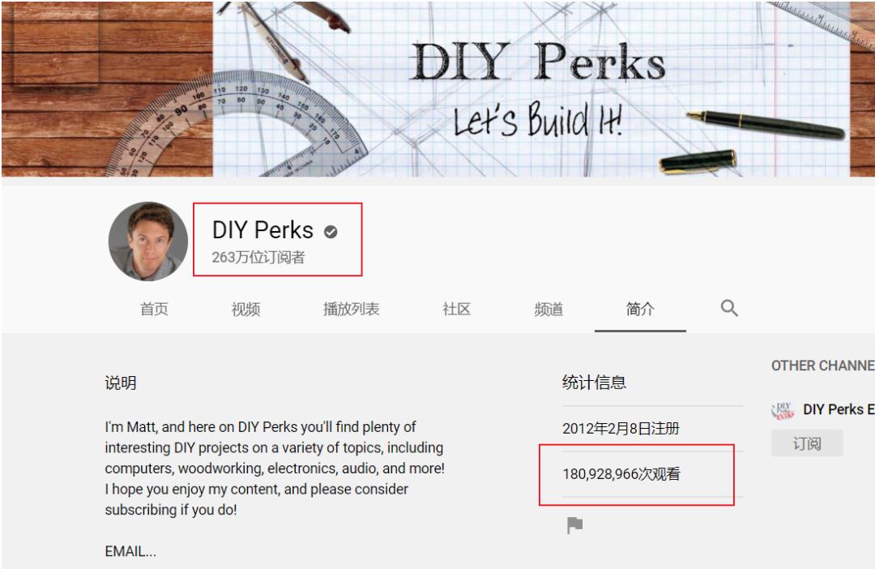875x569 pixels.
Task: Click the 2012年2月8日注册 join date
Action: coord(621,429)
